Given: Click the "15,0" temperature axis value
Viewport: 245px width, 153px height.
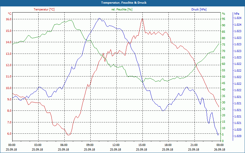Looking at the screenshot, I should coord(9,31).
